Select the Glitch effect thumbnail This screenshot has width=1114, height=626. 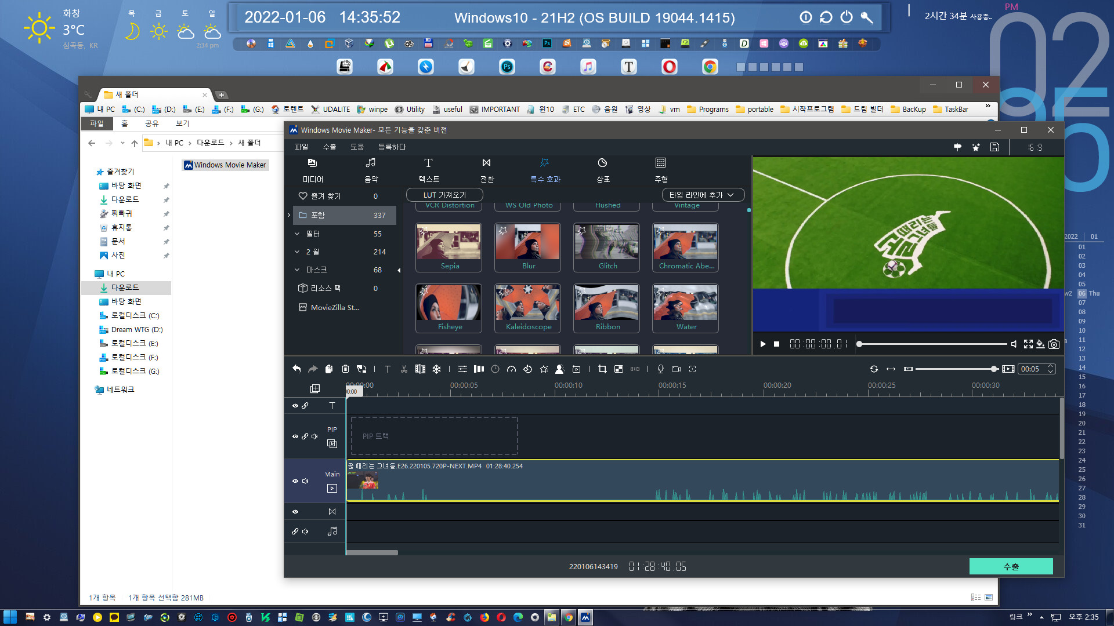pyautogui.click(x=607, y=248)
